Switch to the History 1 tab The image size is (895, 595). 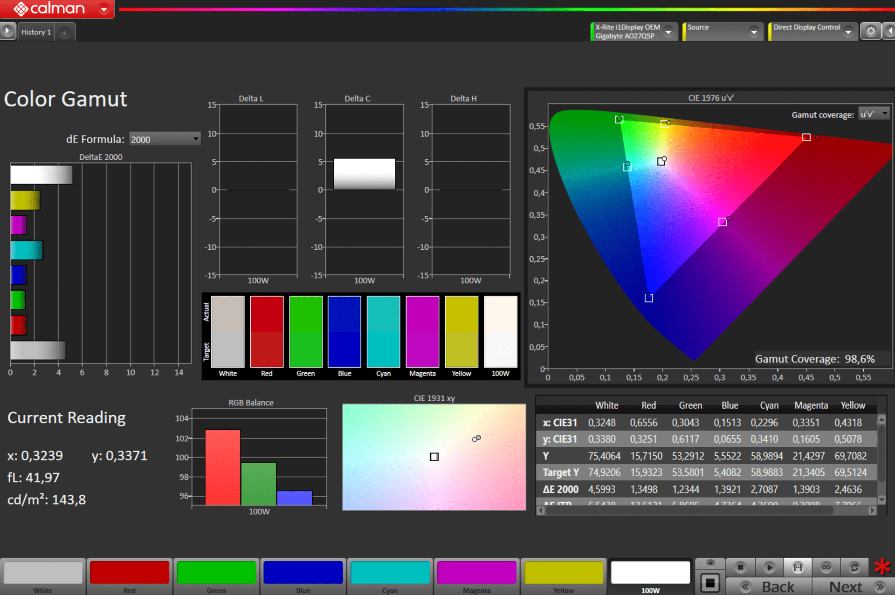click(36, 32)
